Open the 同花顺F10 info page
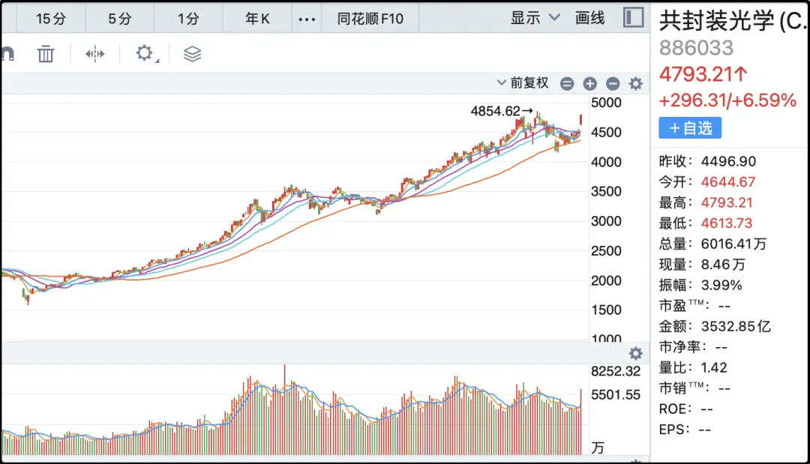This screenshot has width=810, height=464. click(370, 19)
